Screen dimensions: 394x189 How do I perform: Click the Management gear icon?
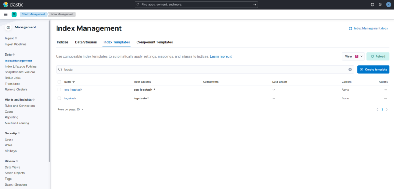pyautogui.click(x=8, y=27)
